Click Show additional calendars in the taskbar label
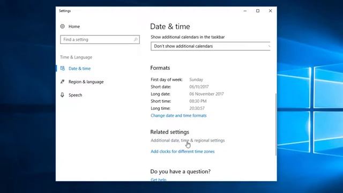Image resolution: width=343 pixels, height=193 pixels. 188,37
